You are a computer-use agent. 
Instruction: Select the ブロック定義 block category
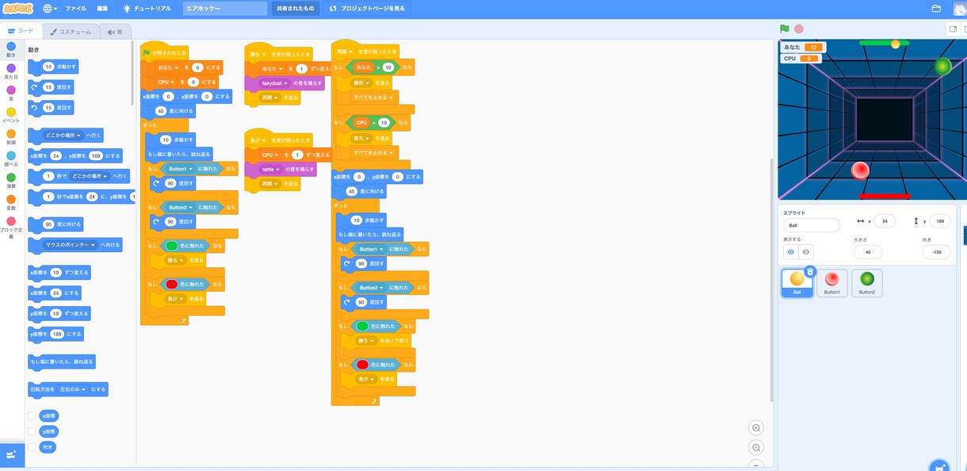click(11, 226)
